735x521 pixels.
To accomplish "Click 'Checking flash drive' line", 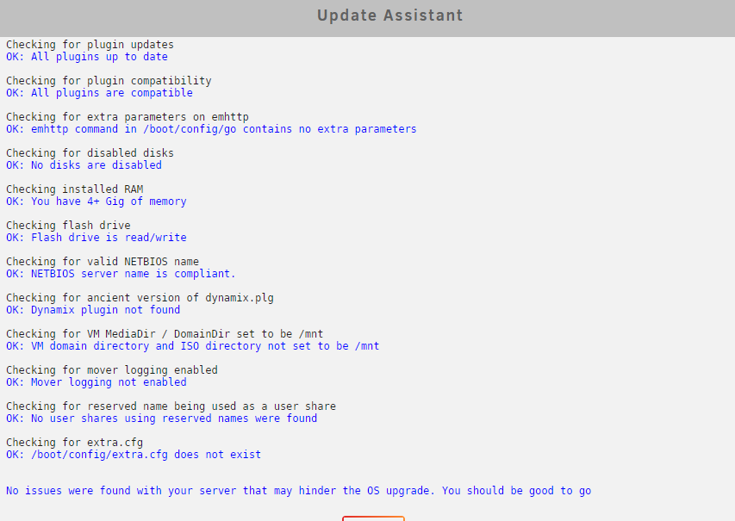I will (68, 225).
